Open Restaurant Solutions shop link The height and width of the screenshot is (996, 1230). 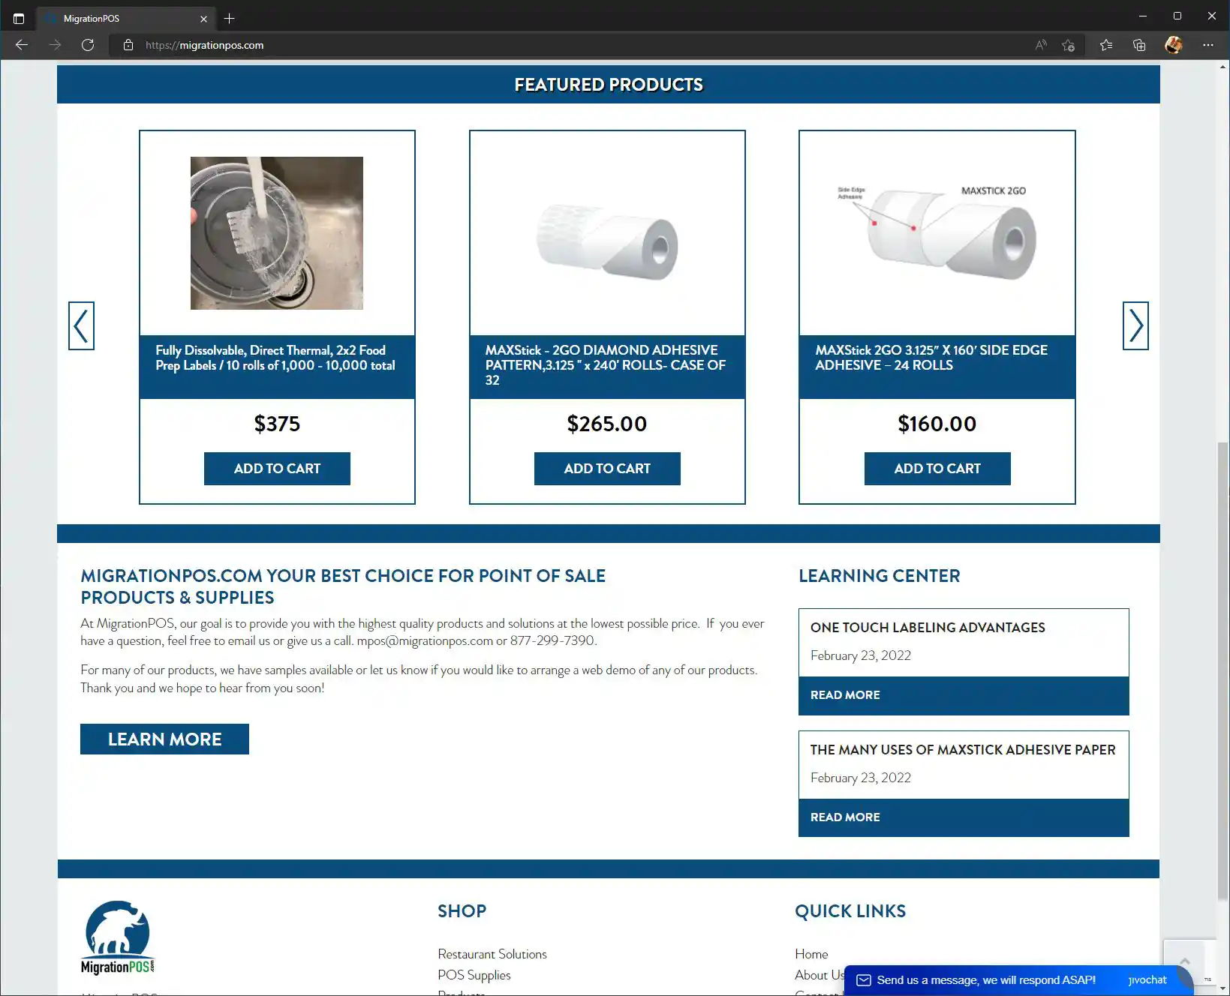492,954
